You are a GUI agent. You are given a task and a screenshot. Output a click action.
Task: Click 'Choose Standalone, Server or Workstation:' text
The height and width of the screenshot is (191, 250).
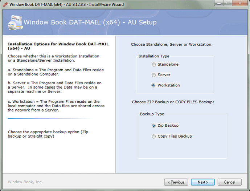tap(172, 44)
